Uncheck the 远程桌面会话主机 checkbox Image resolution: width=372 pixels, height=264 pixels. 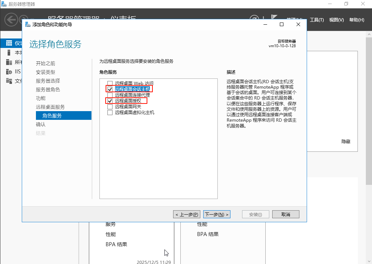(110, 89)
